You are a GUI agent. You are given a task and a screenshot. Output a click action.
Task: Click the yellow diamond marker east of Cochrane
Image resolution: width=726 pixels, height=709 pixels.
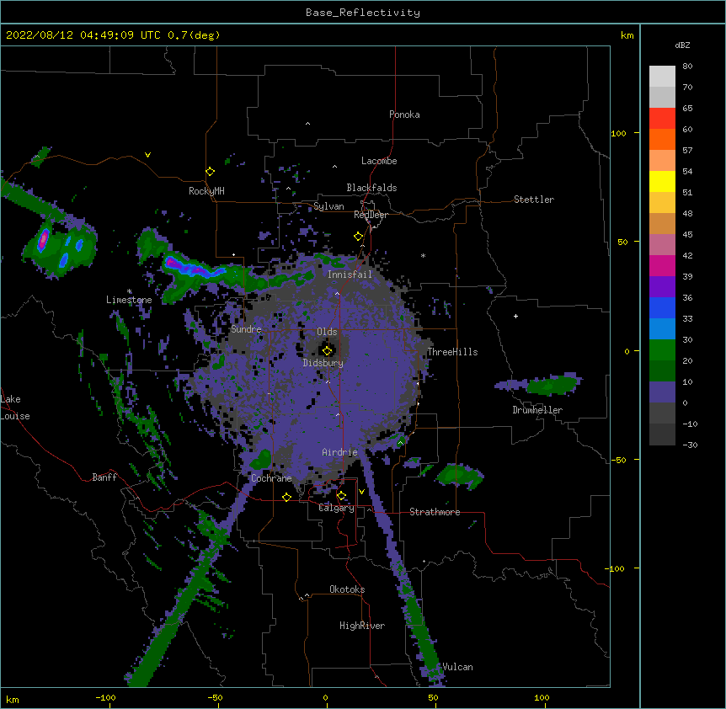coord(286,497)
